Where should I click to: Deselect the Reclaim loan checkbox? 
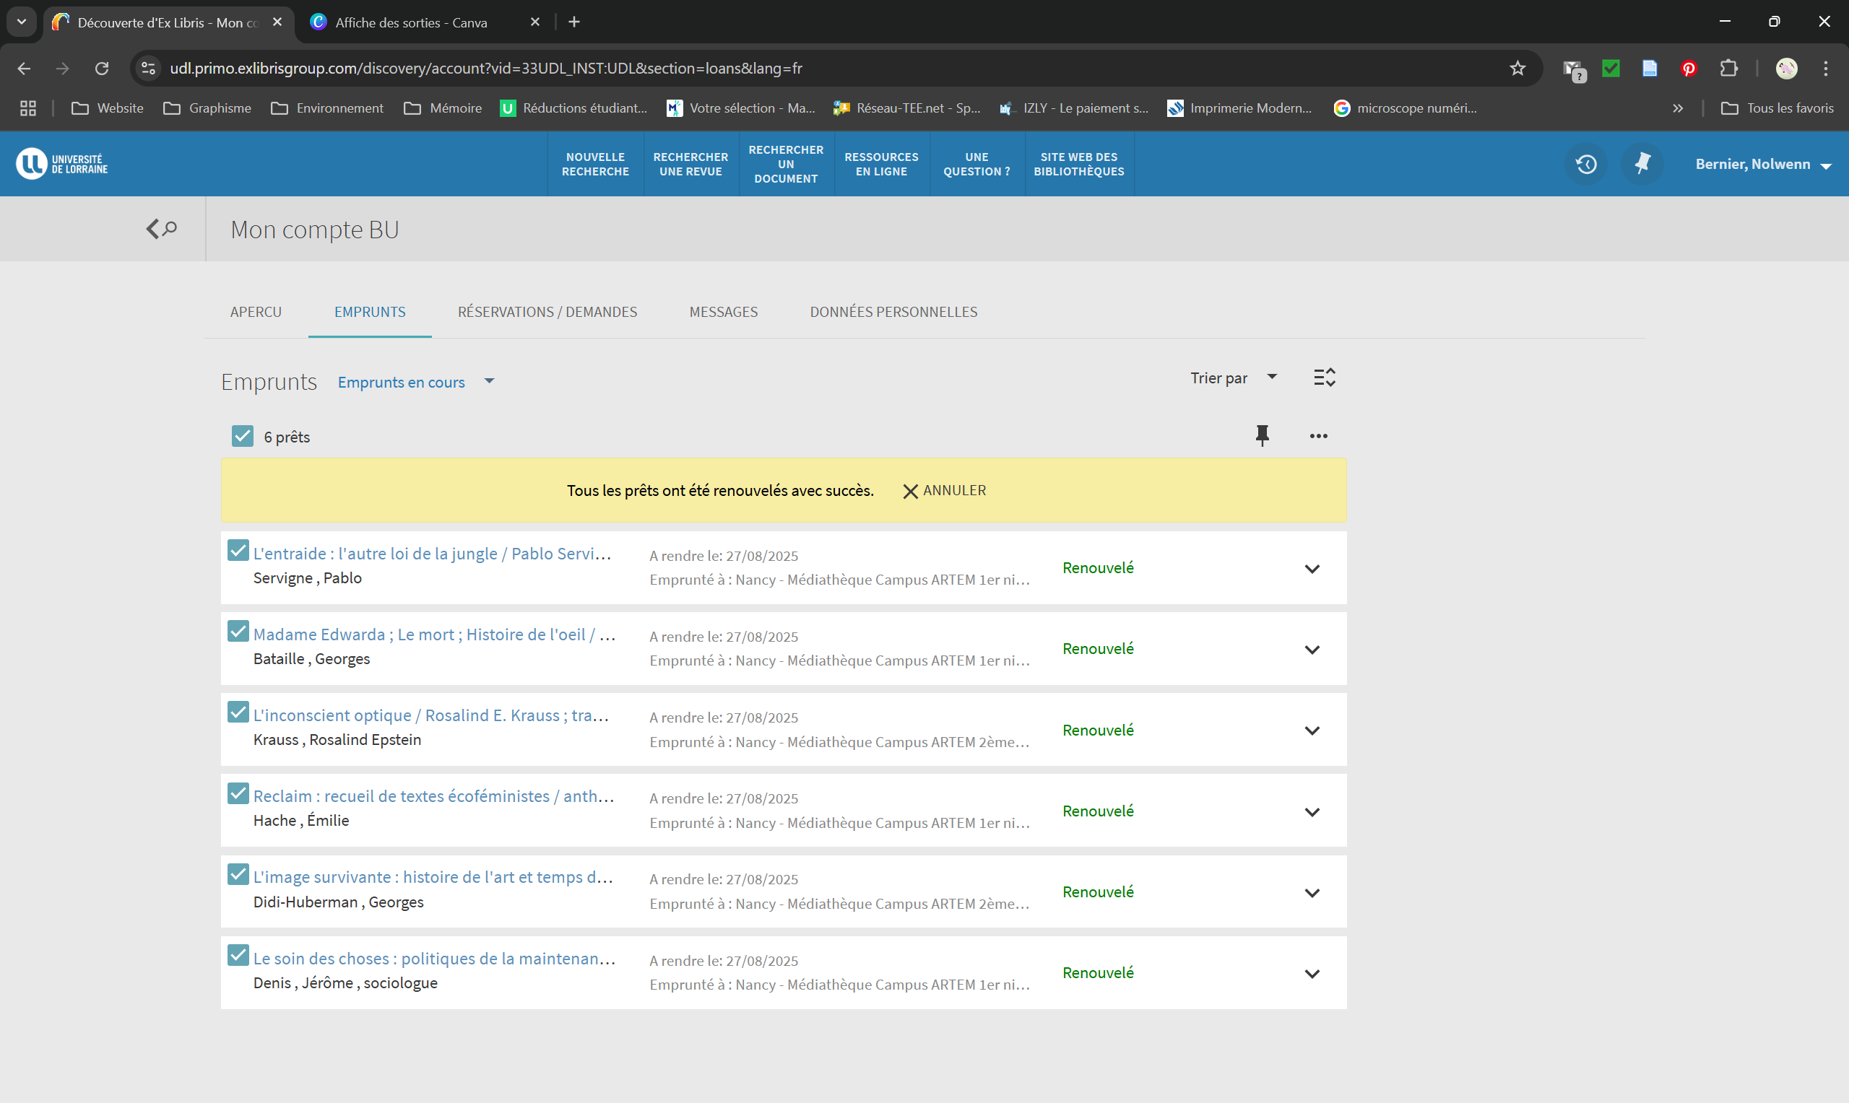(x=238, y=794)
